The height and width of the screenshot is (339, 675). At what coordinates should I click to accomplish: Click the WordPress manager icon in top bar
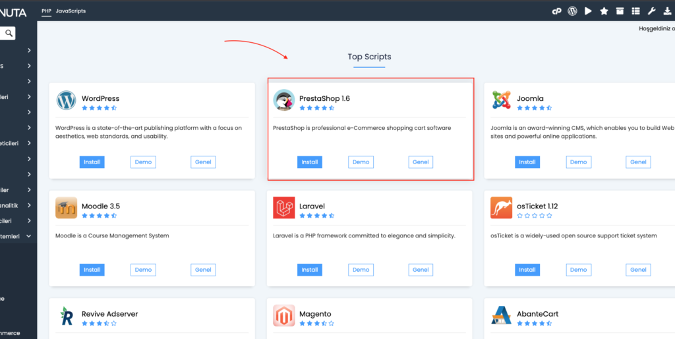point(572,11)
